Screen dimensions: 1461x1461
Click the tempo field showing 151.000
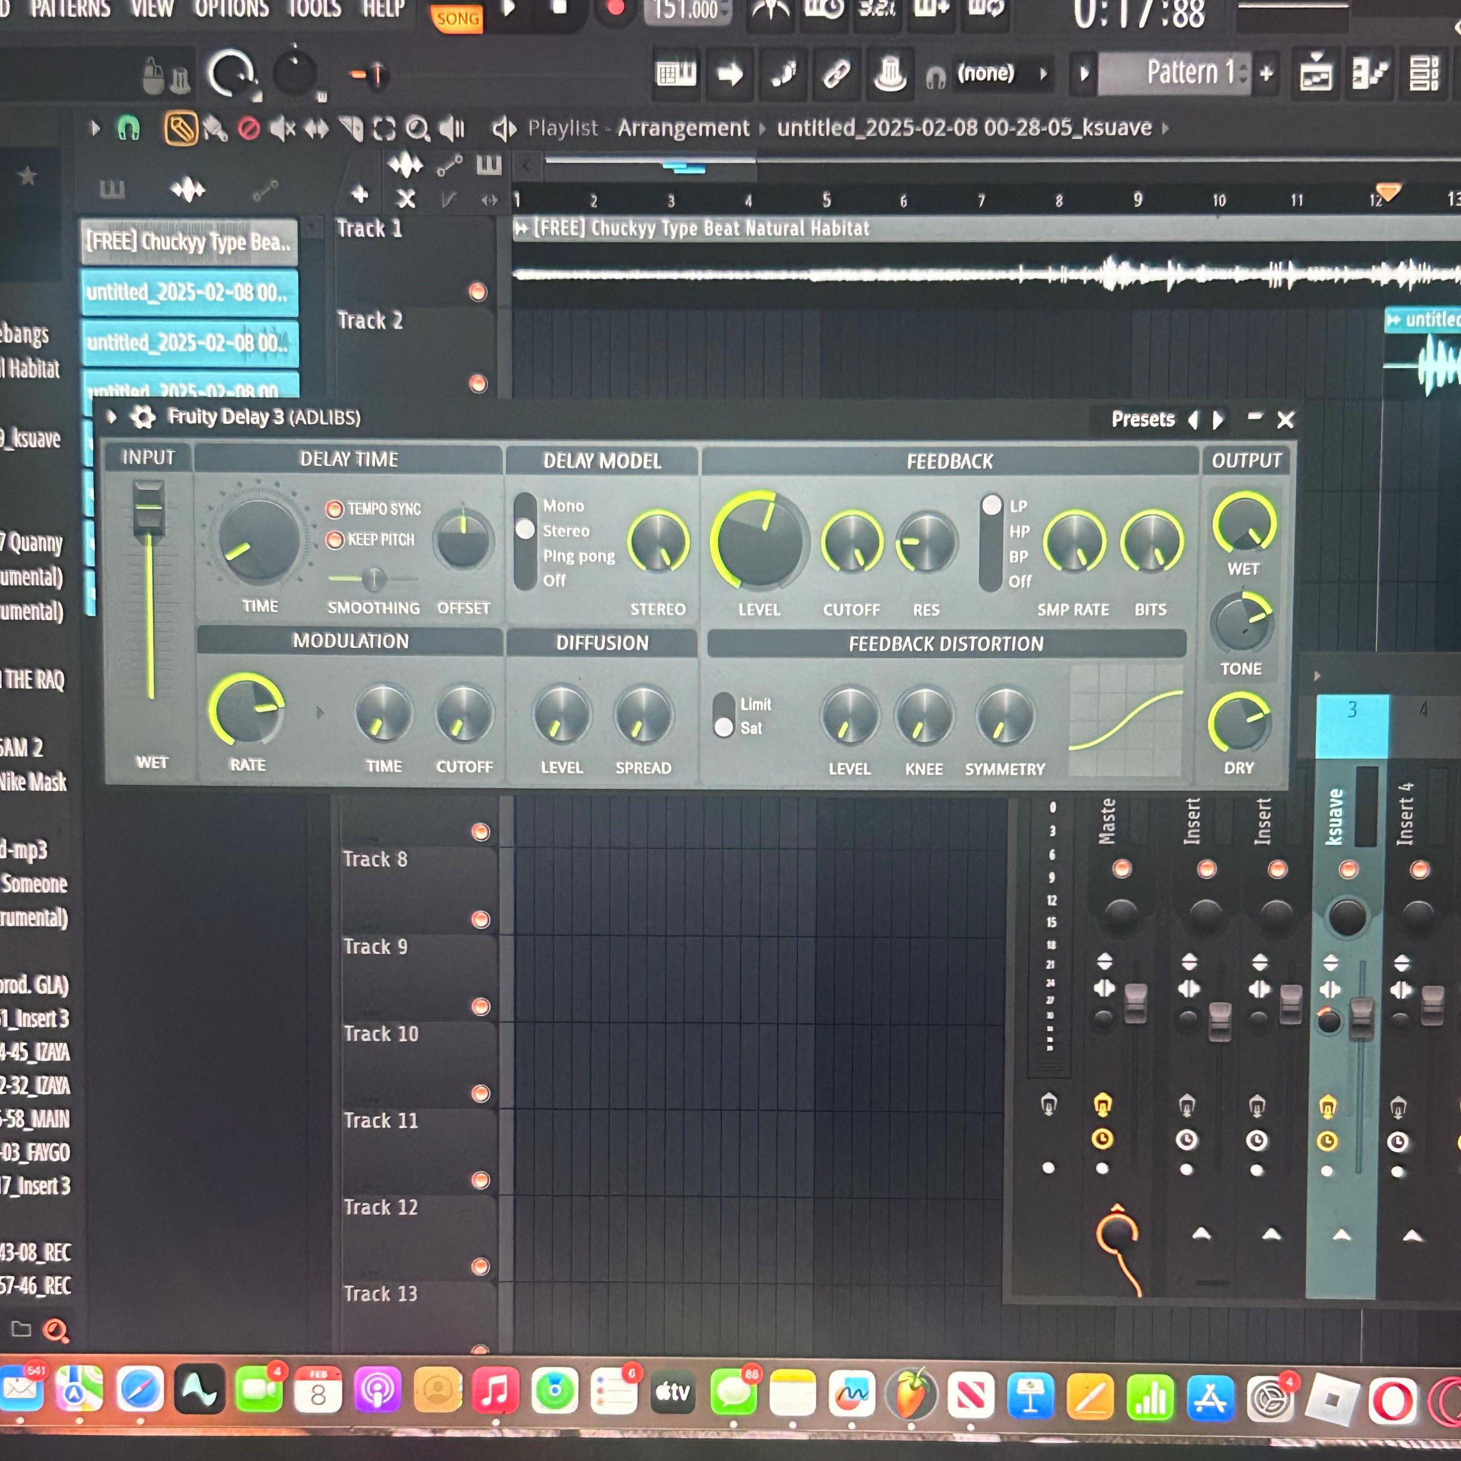point(687,11)
